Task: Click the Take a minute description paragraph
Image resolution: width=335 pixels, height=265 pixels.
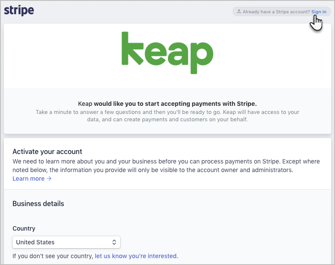Action: tap(167, 116)
